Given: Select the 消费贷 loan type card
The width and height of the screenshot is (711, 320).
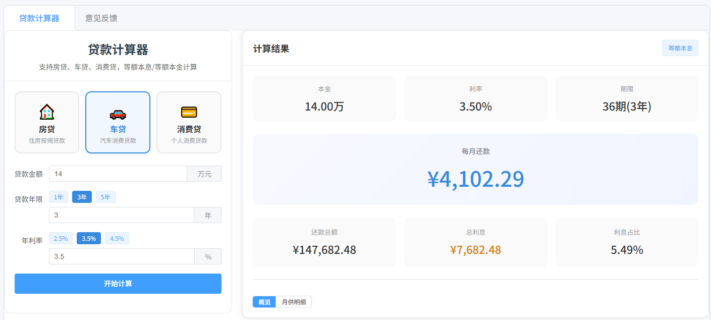Looking at the screenshot, I should click(x=189, y=122).
